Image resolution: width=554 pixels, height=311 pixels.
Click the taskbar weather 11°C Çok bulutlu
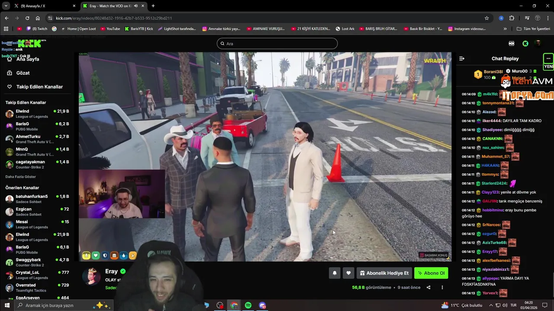point(462,305)
